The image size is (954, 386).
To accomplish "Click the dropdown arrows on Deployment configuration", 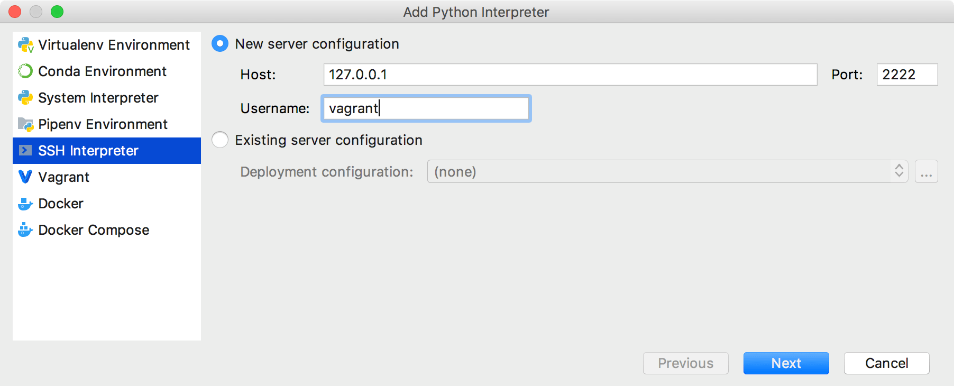I will click(x=898, y=171).
